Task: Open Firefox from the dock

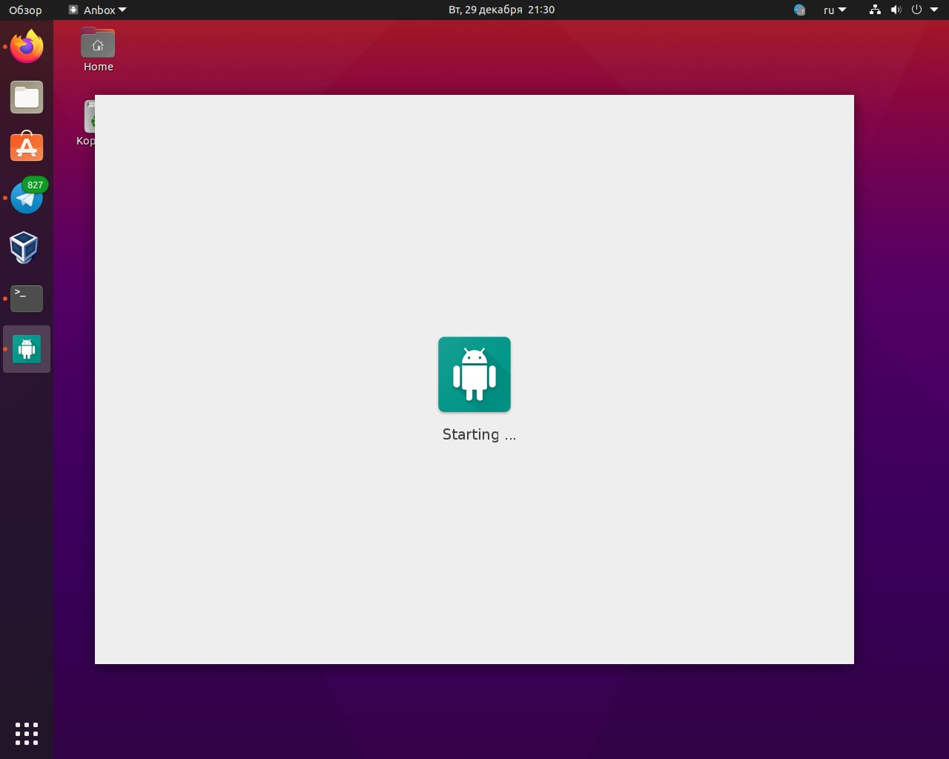Action: (x=27, y=47)
